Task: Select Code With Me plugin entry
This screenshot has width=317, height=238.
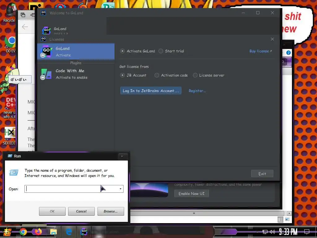Action: pos(76,74)
